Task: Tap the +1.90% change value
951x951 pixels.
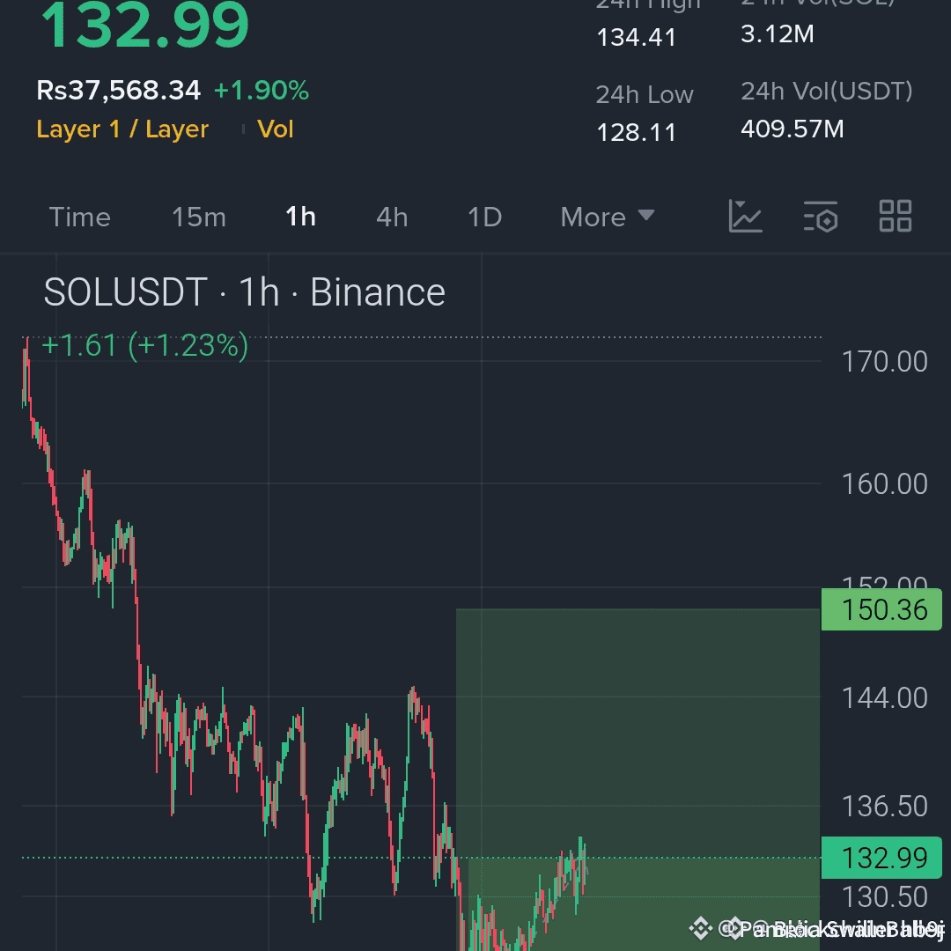Action: point(262,91)
